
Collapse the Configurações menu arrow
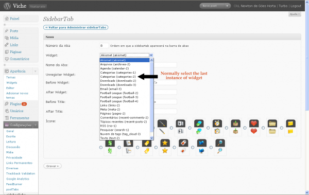pos(36,125)
